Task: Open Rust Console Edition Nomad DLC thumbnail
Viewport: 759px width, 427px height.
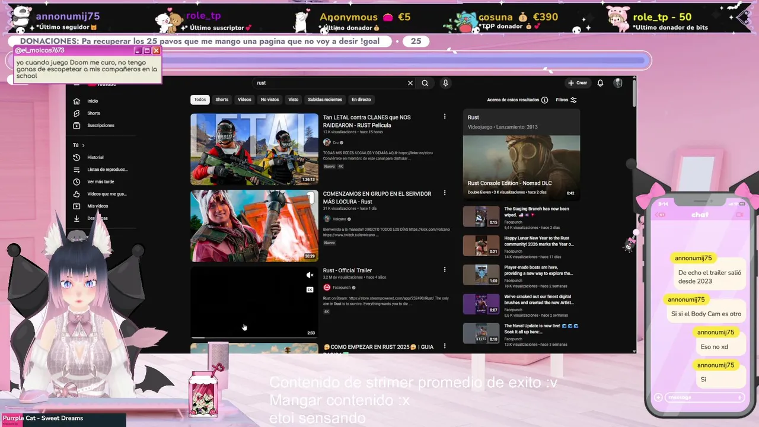Action: pos(521,167)
